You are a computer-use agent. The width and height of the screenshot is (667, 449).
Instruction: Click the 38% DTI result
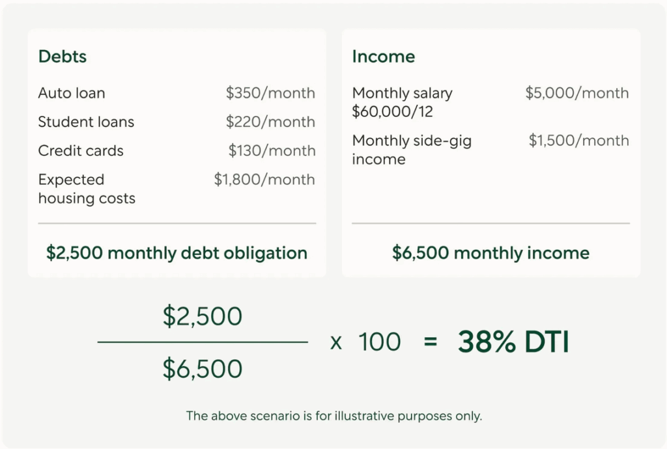(513, 342)
